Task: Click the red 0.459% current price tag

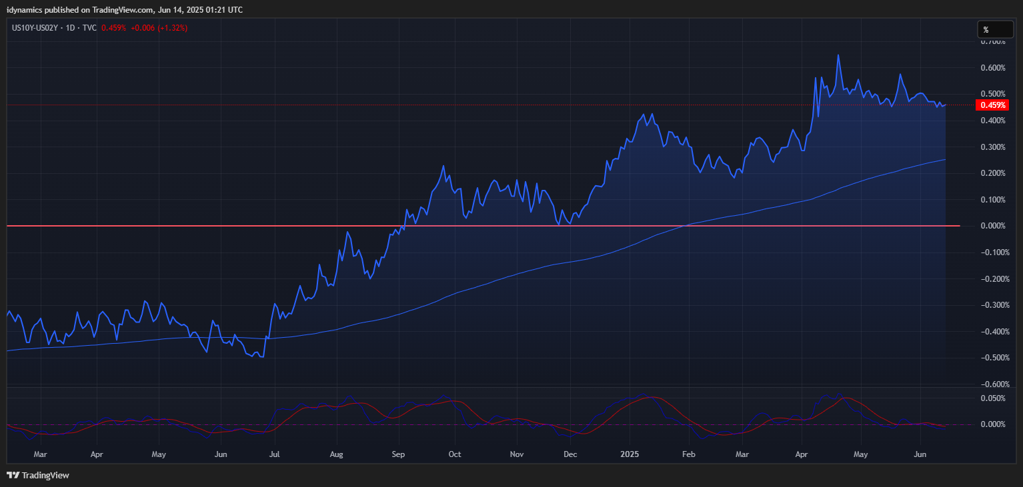Action: (x=993, y=105)
